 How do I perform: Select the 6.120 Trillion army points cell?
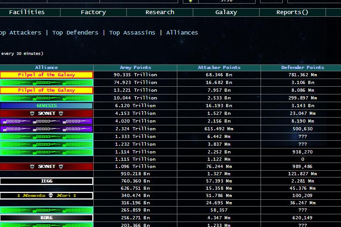coord(135,106)
